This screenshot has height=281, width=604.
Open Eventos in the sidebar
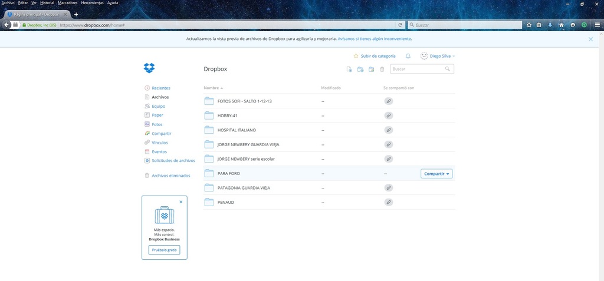pyautogui.click(x=159, y=151)
